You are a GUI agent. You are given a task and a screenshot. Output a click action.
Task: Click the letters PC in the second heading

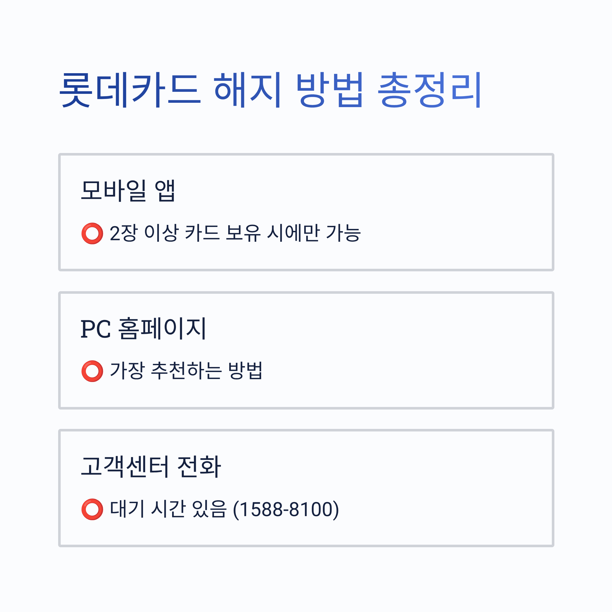96,328
